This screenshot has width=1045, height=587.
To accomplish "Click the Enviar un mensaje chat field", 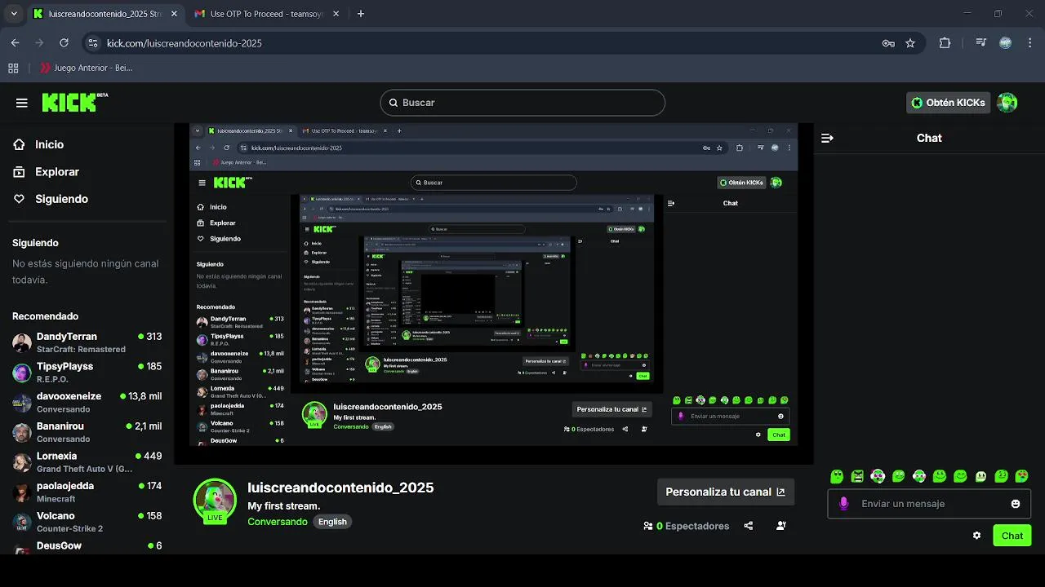I will click(x=929, y=504).
